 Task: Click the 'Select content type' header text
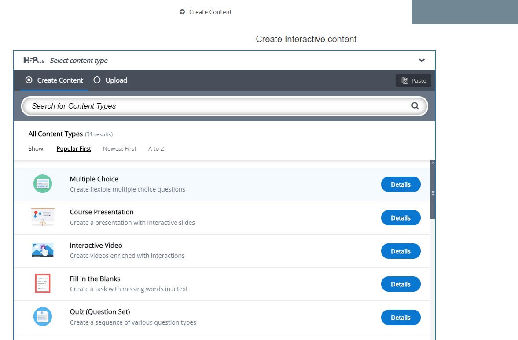click(79, 61)
